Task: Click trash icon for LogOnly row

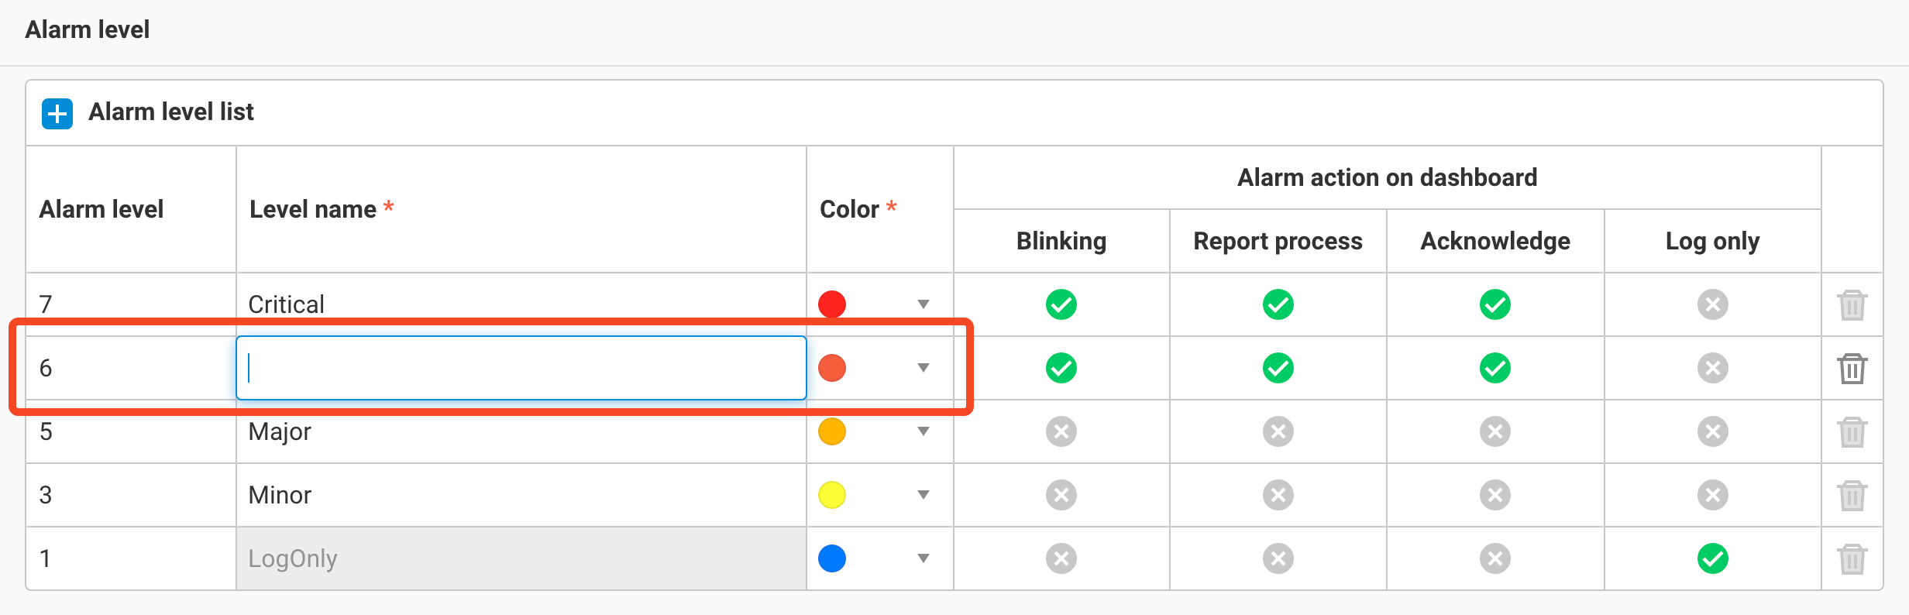Action: [x=1852, y=558]
